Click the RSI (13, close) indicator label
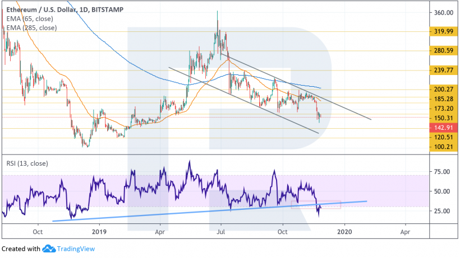The height and width of the screenshot is (258, 460). [x=27, y=163]
